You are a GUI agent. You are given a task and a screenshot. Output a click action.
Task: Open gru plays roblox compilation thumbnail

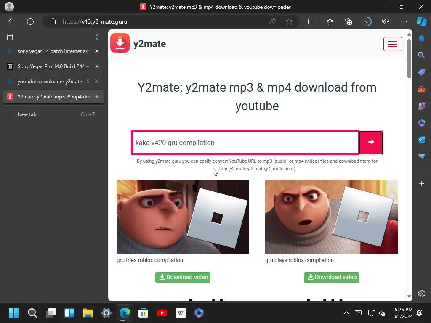[x=331, y=217]
